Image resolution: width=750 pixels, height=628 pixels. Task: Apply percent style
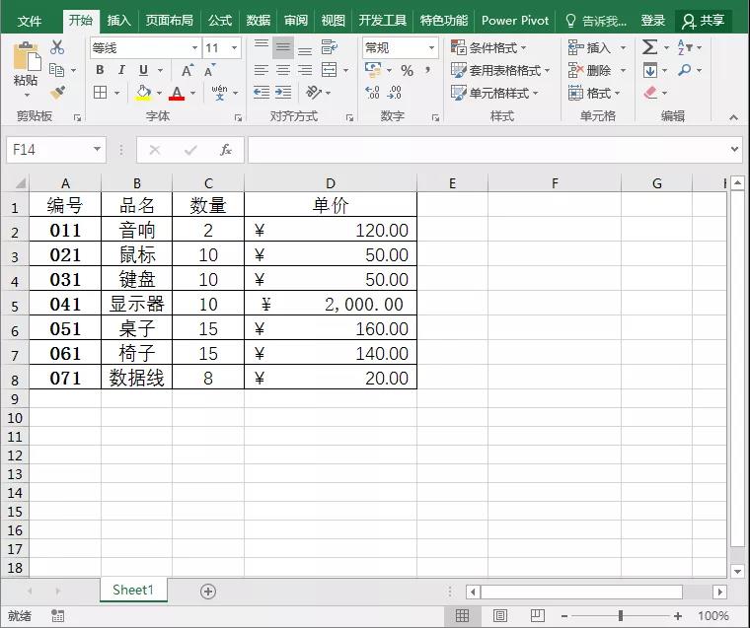[407, 70]
